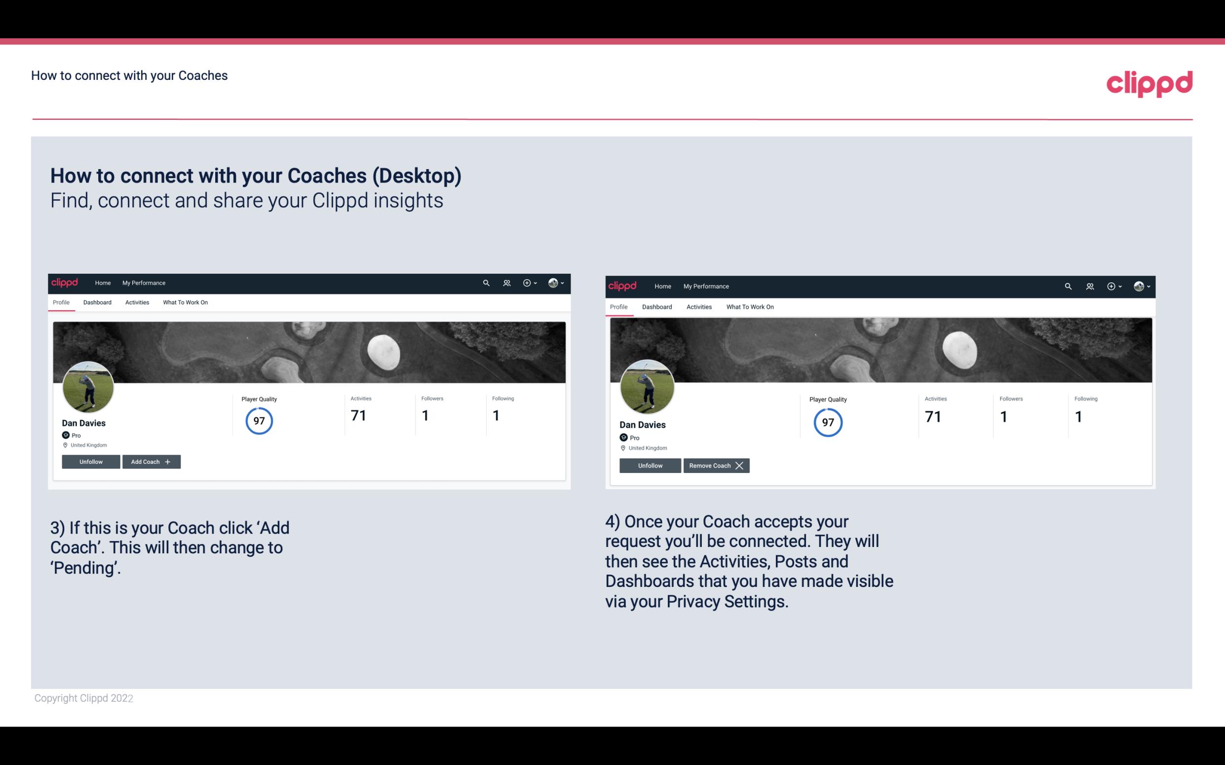Click the search icon in navigation bar

tap(486, 282)
